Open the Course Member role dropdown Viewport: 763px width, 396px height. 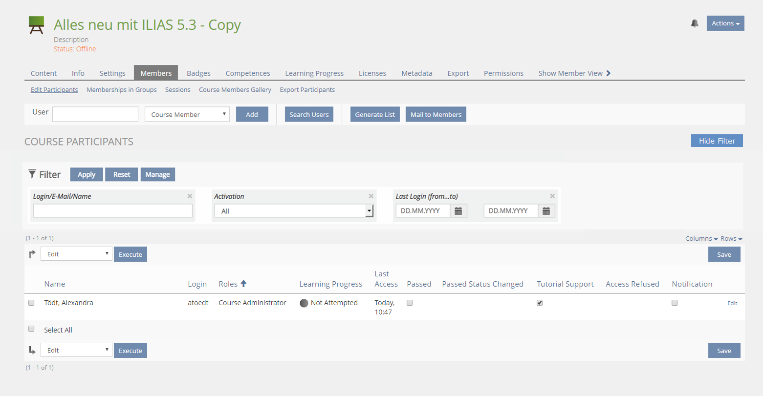click(187, 114)
